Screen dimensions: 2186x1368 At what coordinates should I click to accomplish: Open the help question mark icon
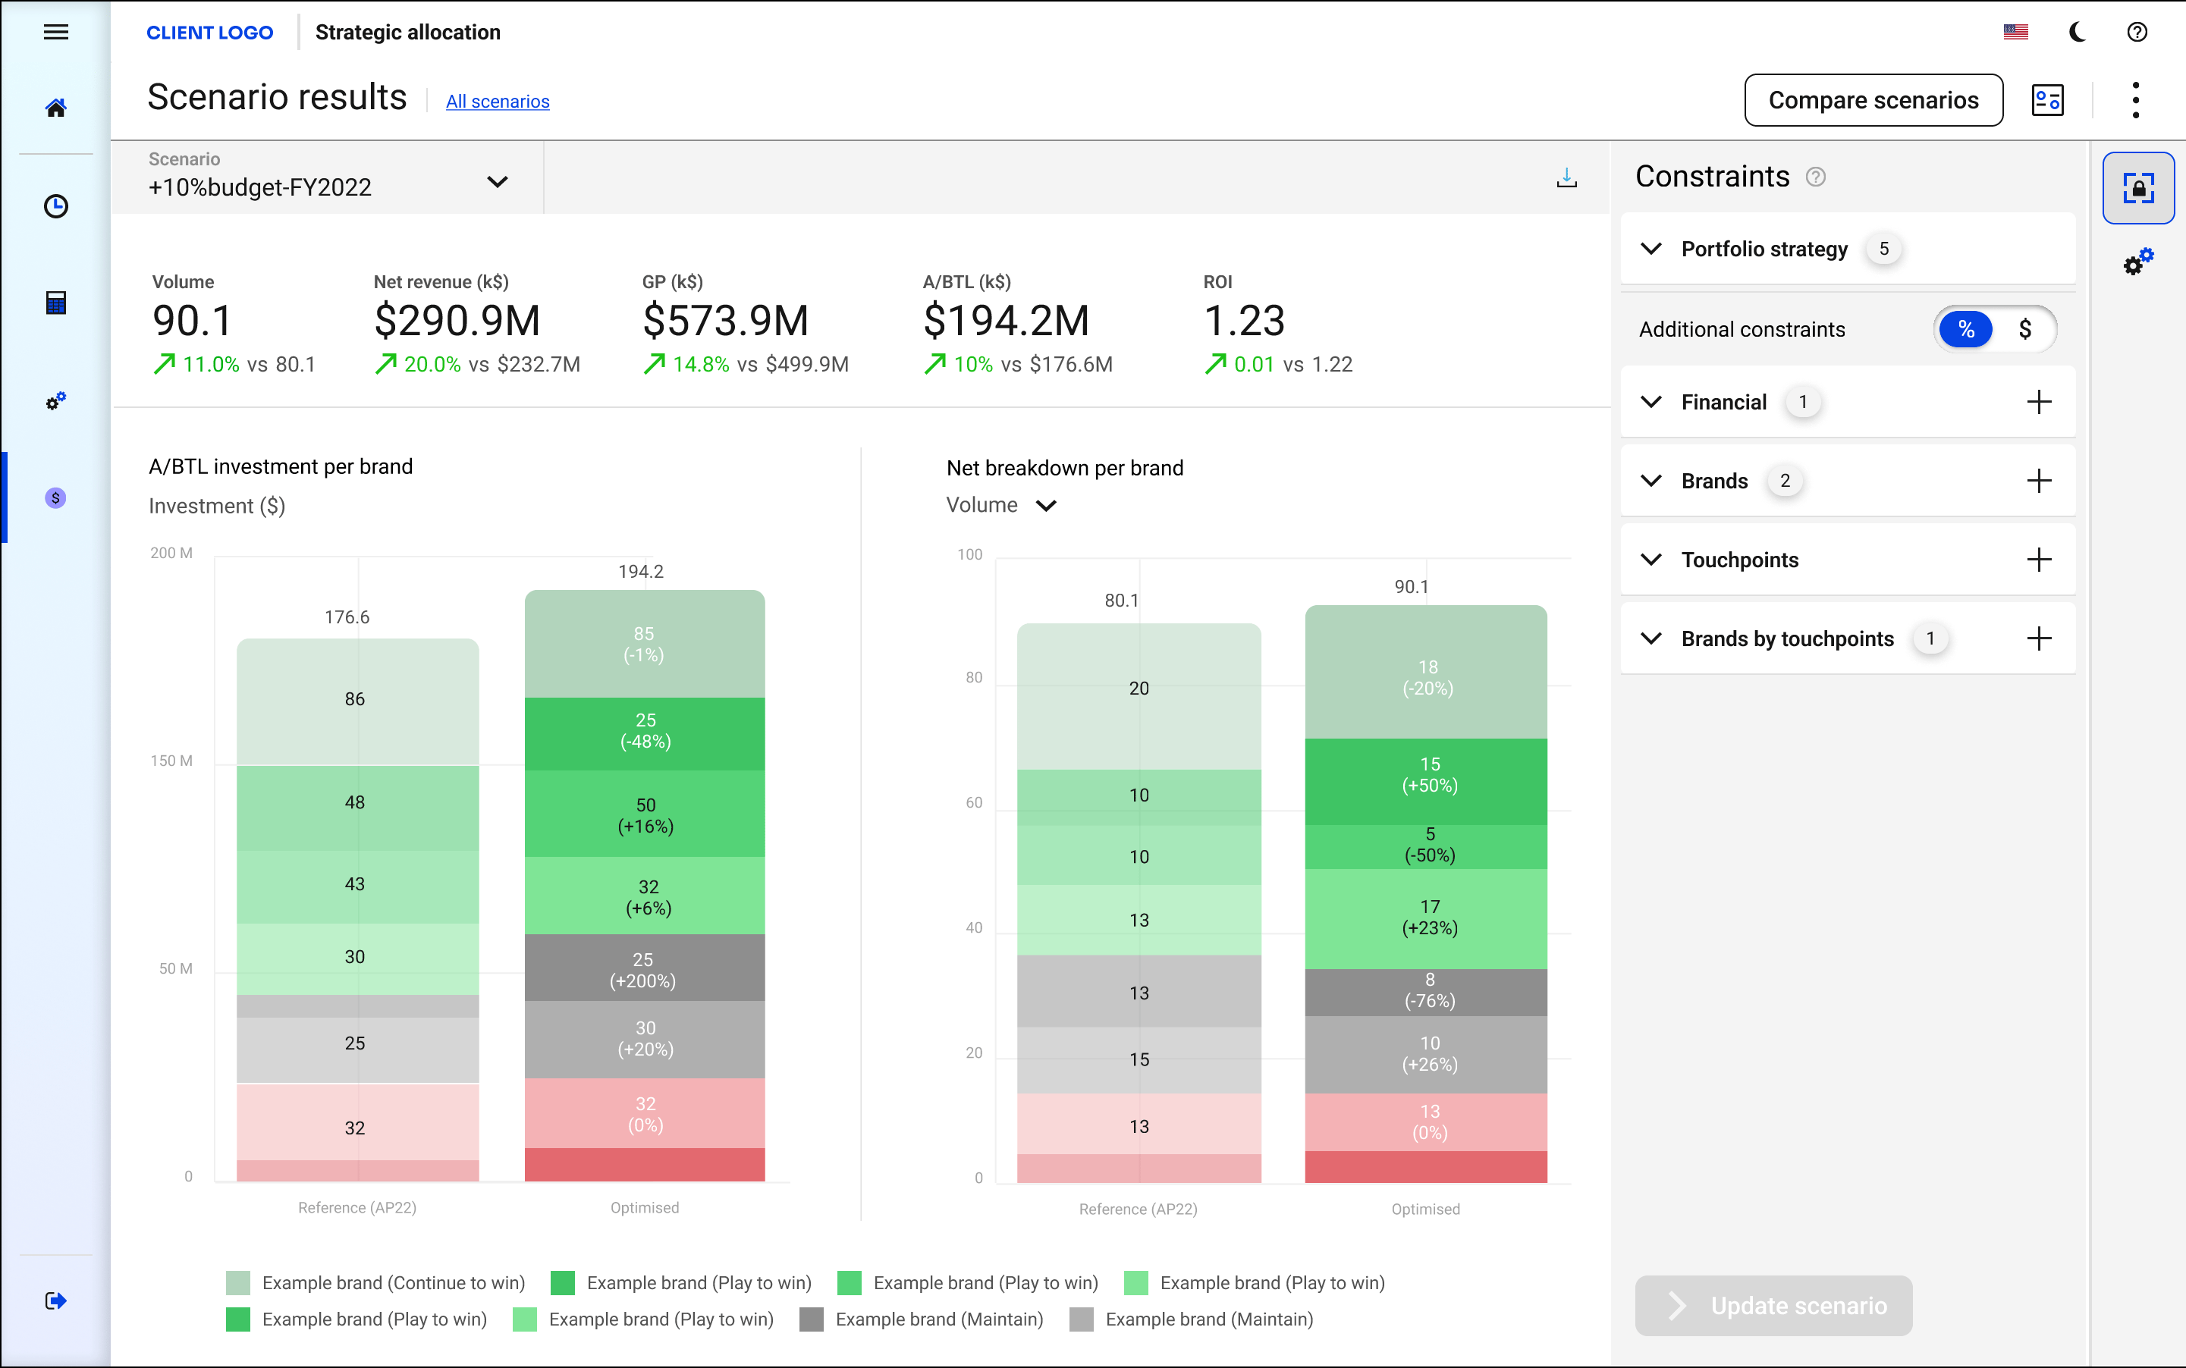point(2136,33)
